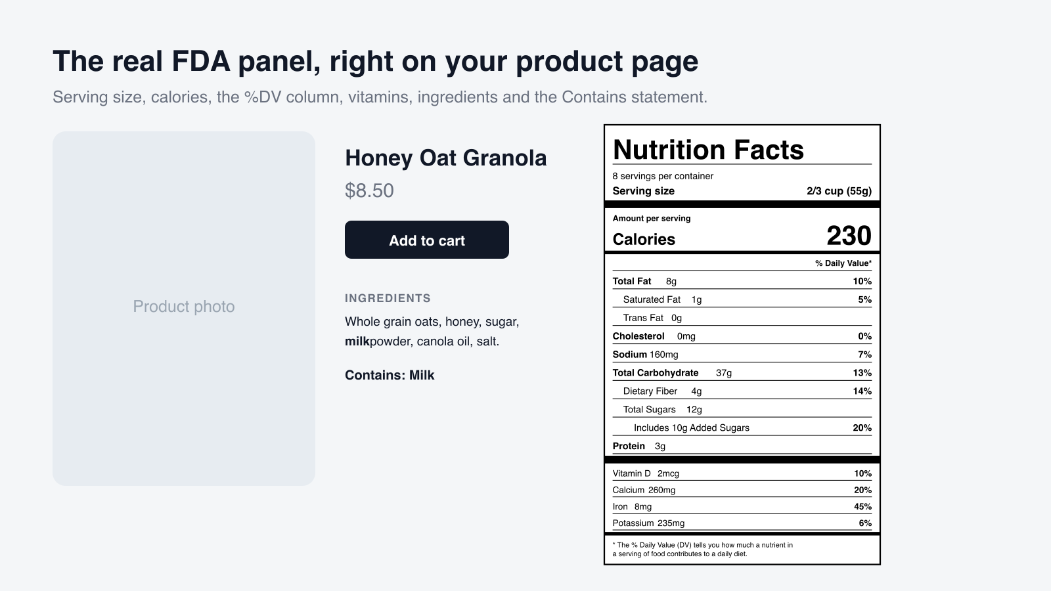
Task: Click the Vitamin D 2mcg row
Action: [742, 473]
